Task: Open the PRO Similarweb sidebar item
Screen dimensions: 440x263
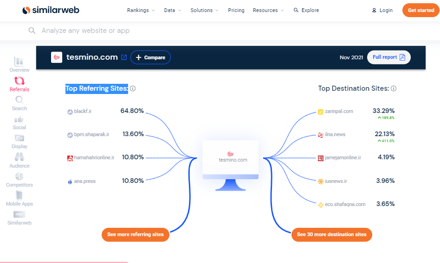Action: coord(19,218)
